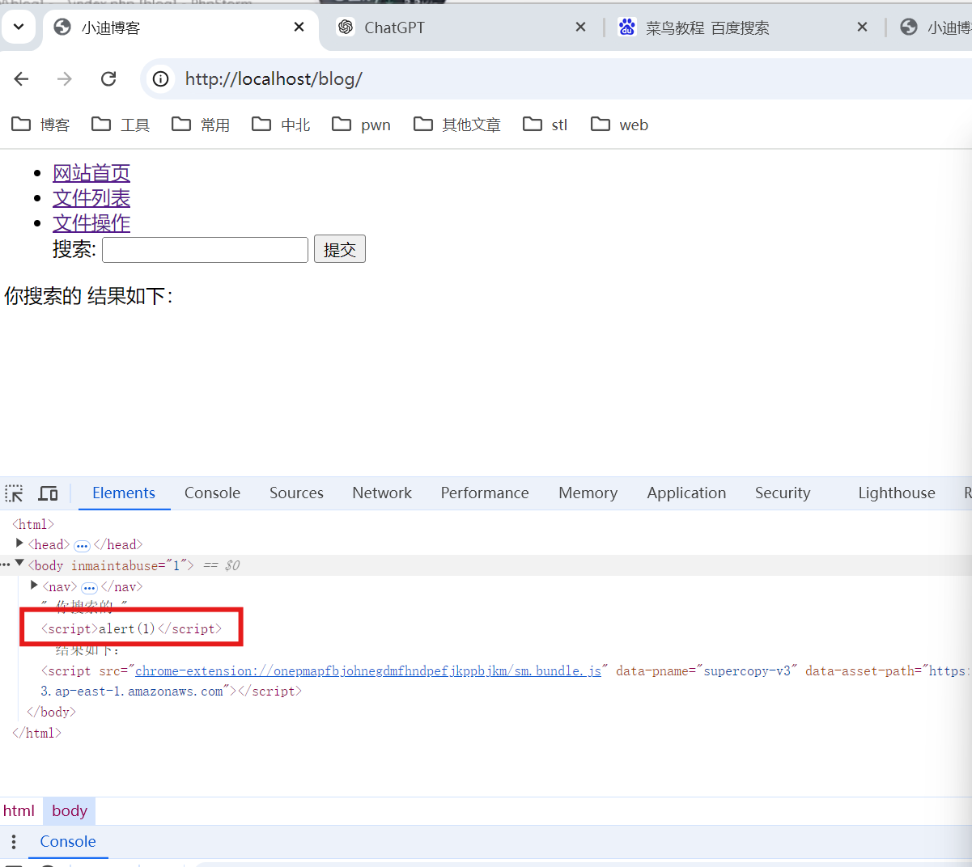Open the DevTools Console panel tab
This screenshot has height=867, width=972.
pyautogui.click(x=212, y=493)
